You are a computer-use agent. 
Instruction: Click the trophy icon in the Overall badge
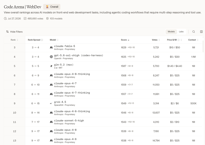pos(47,7)
